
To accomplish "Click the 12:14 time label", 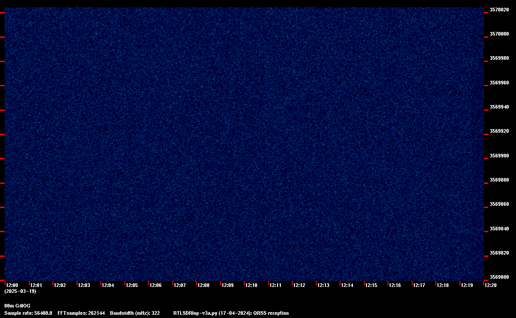I will [347, 285].
